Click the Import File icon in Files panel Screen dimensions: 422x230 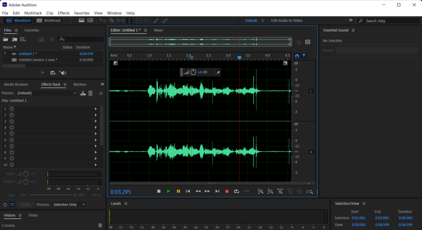[x=14, y=39]
